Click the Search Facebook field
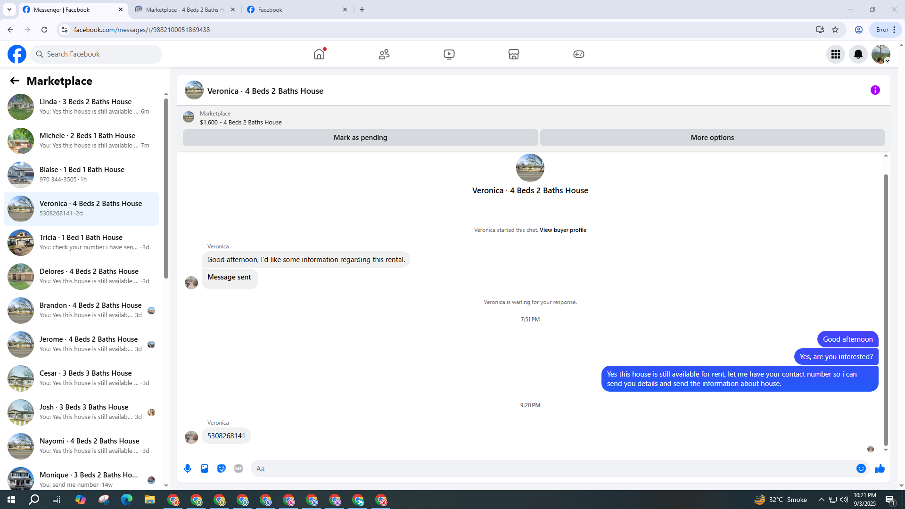The image size is (905, 509). [x=96, y=54]
